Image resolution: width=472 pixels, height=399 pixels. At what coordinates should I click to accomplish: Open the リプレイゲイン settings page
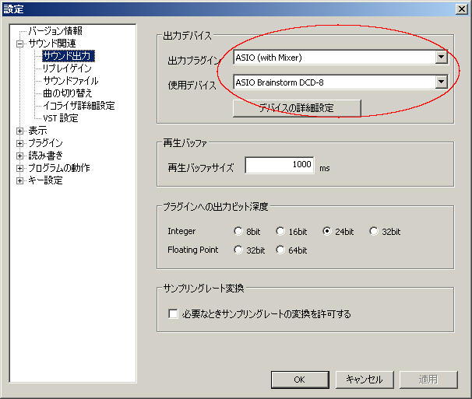(x=67, y=68)
